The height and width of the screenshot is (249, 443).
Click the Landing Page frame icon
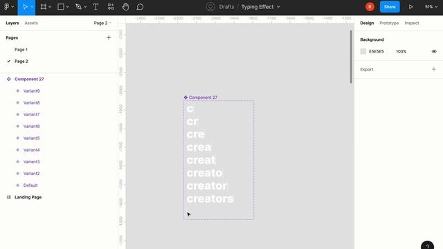coord(9,197)
